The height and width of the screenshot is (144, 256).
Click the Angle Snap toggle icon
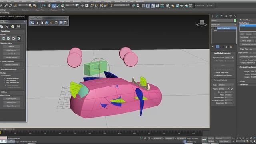pos(97,6)
